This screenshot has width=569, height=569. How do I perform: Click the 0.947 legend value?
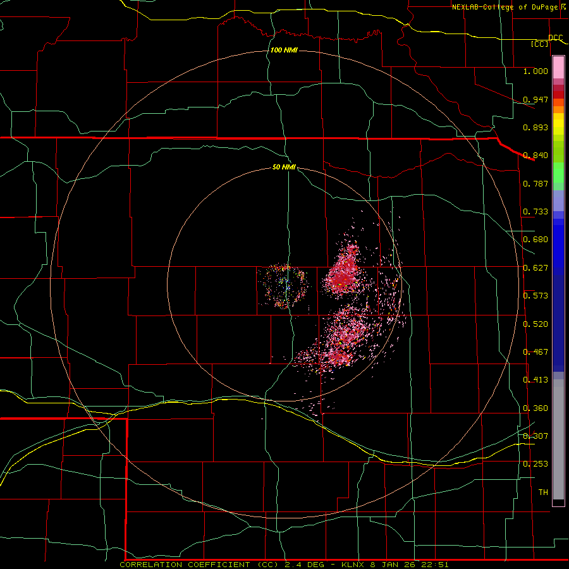(535, 99)
